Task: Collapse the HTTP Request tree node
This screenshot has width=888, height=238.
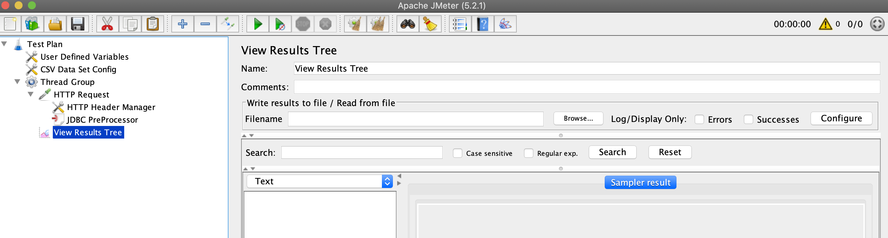Action: (x=31, y=94)
